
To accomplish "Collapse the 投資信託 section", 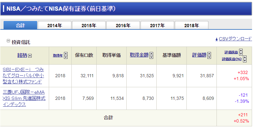I will (8, 41).
